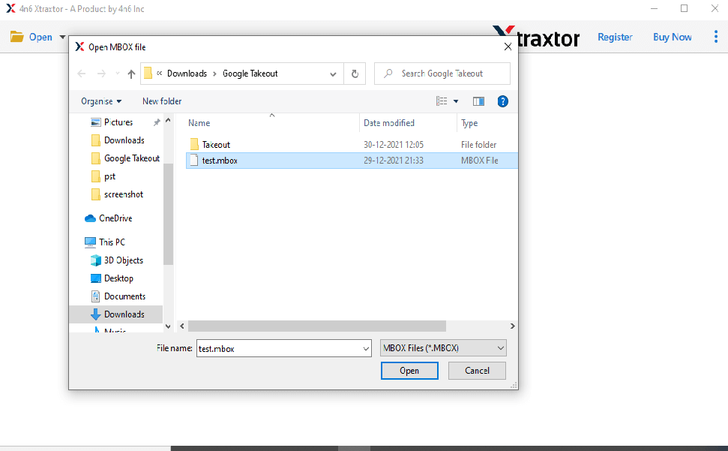Click the Register link
Viewport: 728px width, 451px height.
click(x=615, y=38)
